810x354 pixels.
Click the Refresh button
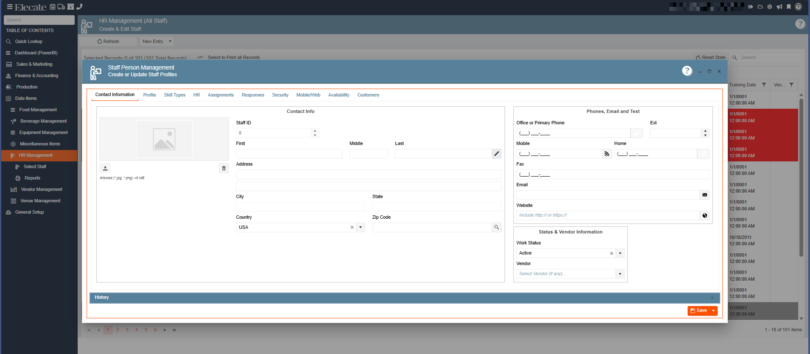point(108,41)
